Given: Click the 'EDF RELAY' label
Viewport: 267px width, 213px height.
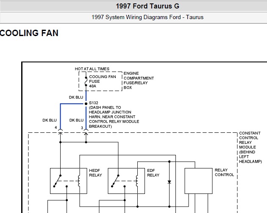Looking at the screenshot, I should [x=153, y=173].
